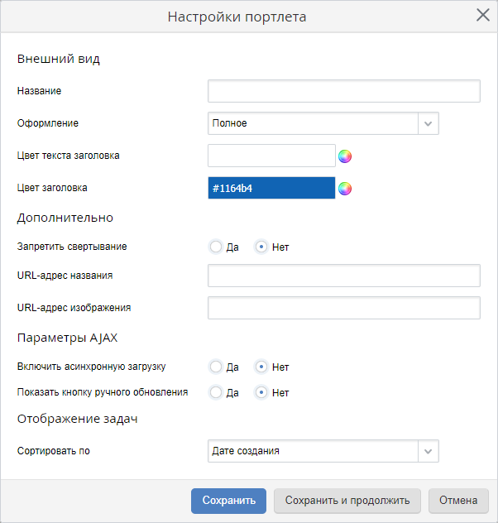498x523 pixels.
Task: Select 'Да' for Запретить свертывание
Action: (x=216, y=247)
